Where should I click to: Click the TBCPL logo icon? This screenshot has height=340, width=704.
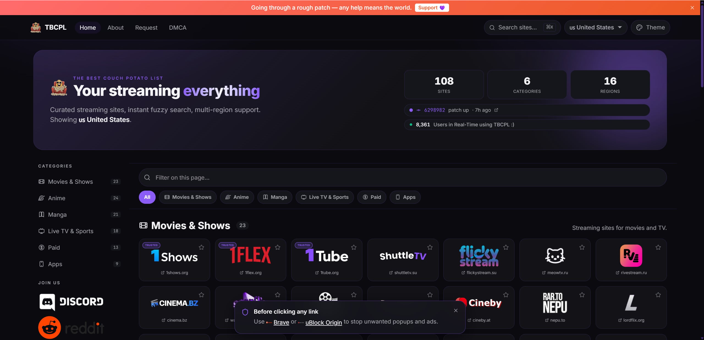point(36,27)
